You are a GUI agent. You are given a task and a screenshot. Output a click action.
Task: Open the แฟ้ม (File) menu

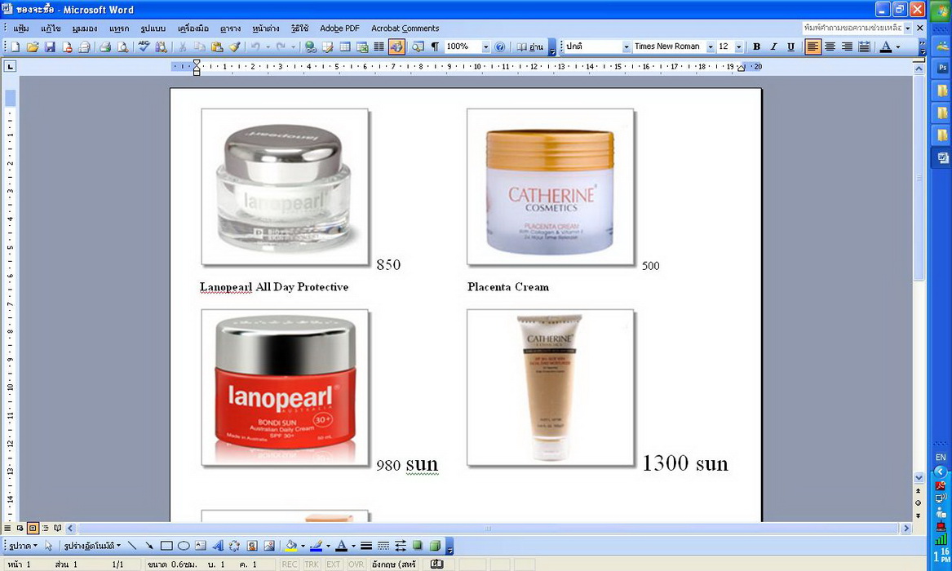(20, 29)
